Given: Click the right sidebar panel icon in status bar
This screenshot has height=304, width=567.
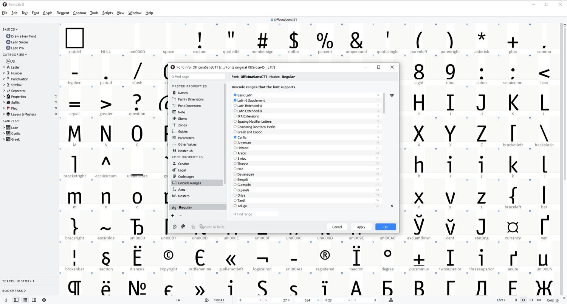Looking at the screenshot, I should [34, 300].
